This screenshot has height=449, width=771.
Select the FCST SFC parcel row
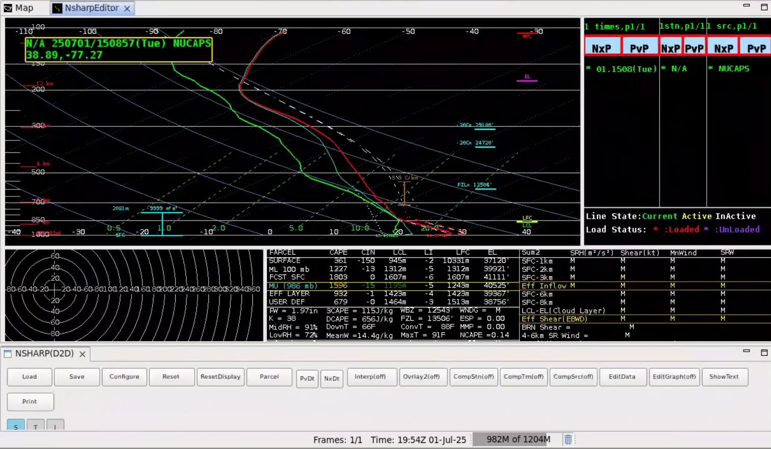click(x=392, y=277)
